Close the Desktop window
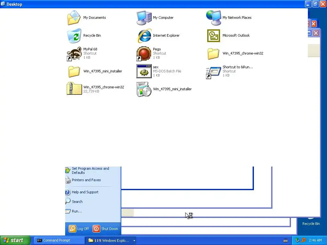 [323, 4]
